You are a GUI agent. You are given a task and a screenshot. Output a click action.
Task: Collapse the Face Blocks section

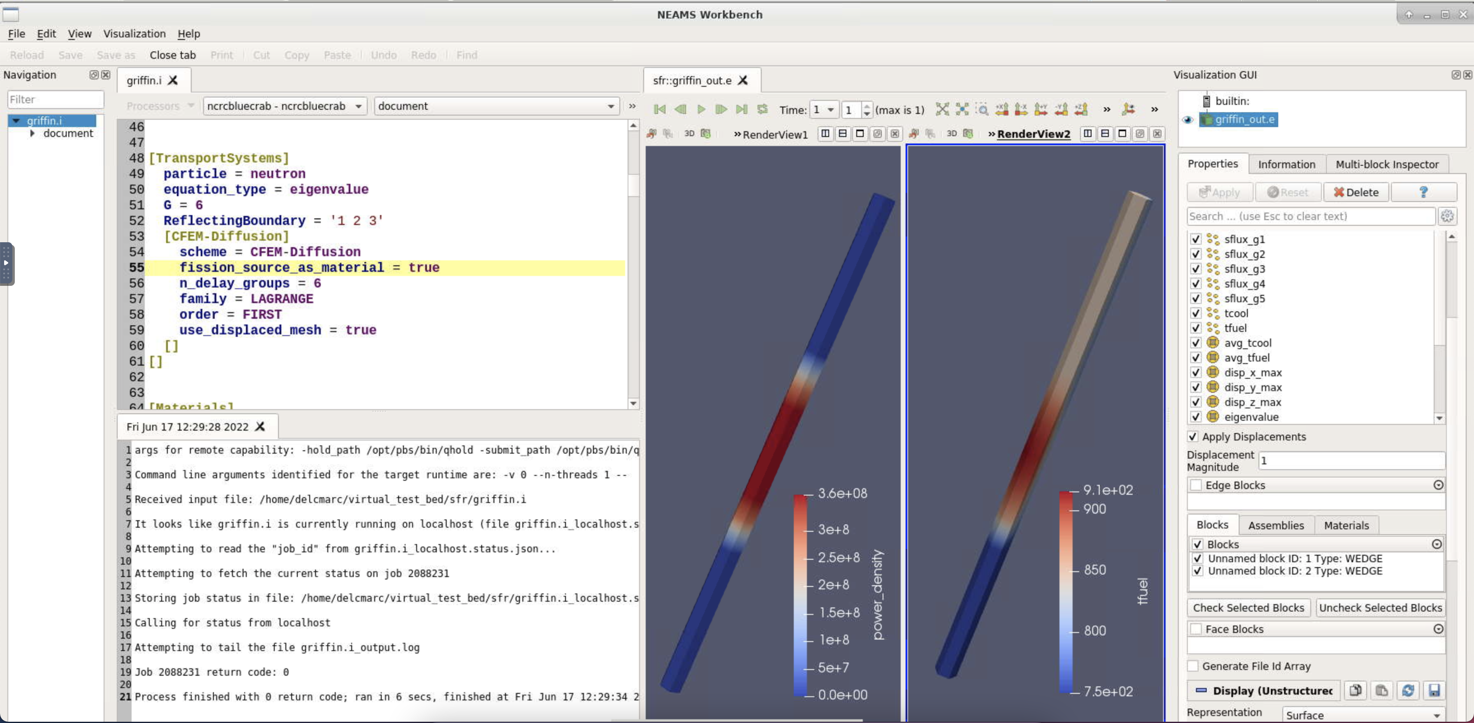pyautogui.click(x=1438, y=629)
